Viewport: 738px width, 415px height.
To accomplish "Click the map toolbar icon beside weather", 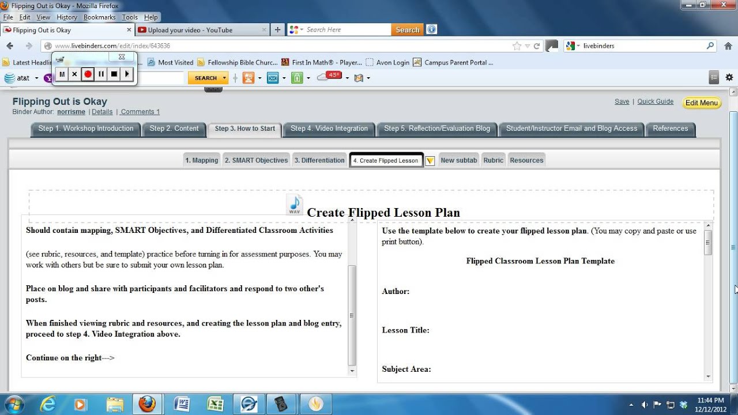I will (359, 78).
